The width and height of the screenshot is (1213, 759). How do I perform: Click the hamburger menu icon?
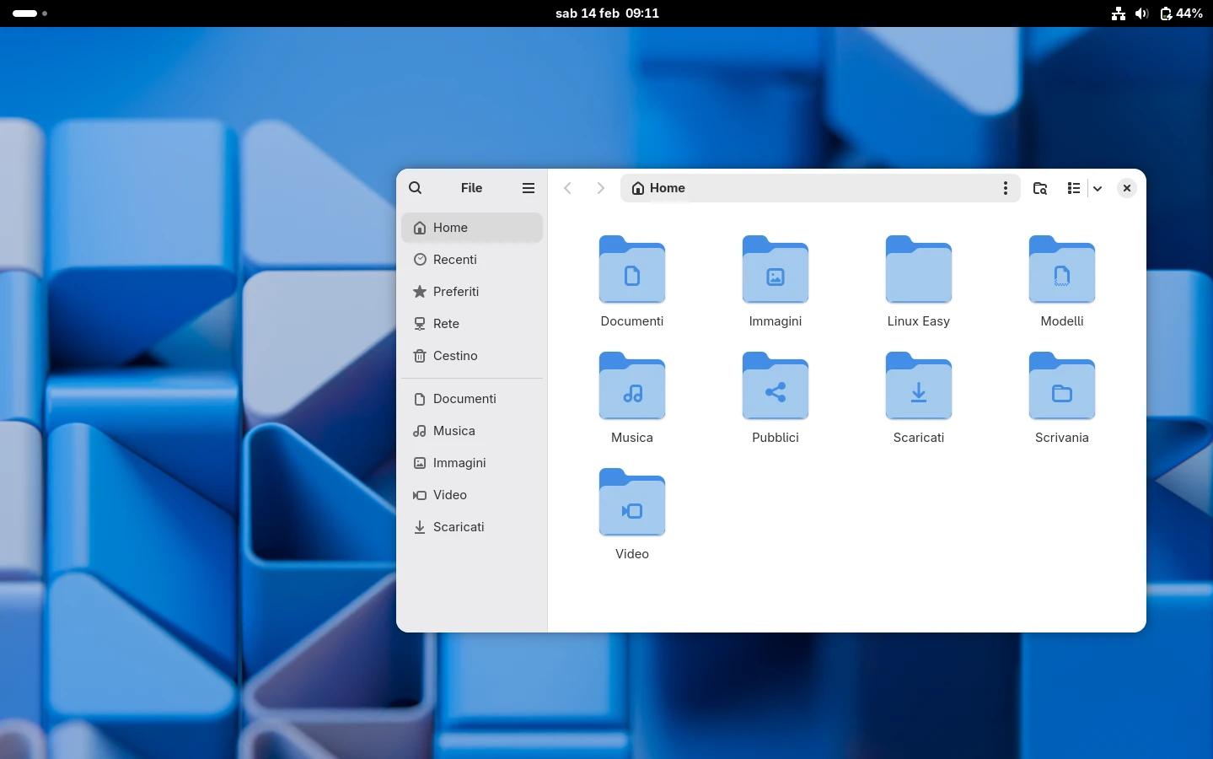(529, 188)
